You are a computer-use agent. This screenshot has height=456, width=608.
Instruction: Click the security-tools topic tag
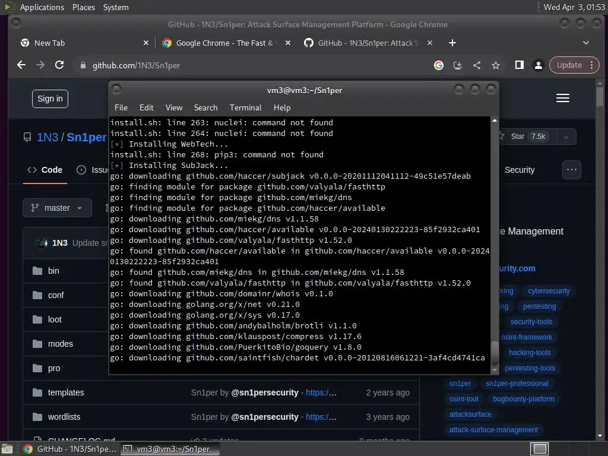coord(531,322)
